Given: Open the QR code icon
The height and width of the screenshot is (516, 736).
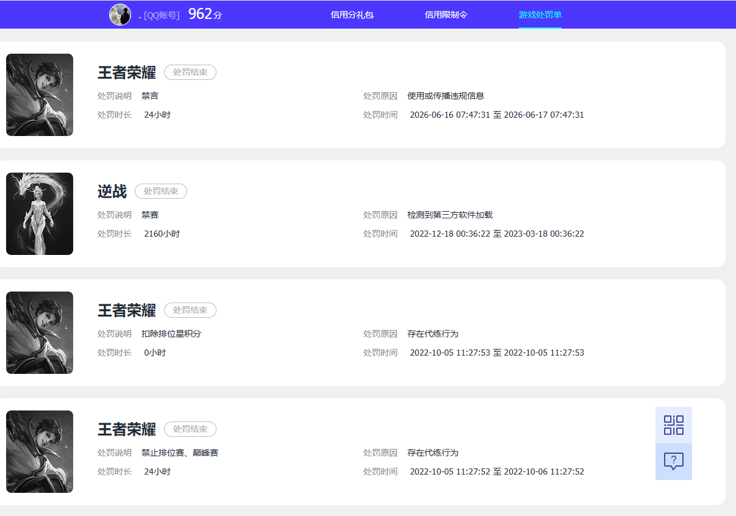Looking at the screenshot, I should (x=674, y=425).
